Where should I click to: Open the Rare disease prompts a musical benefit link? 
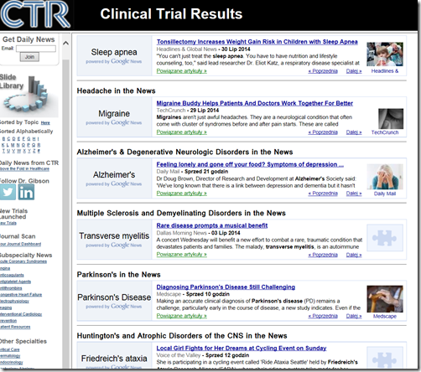coord(212,225)
